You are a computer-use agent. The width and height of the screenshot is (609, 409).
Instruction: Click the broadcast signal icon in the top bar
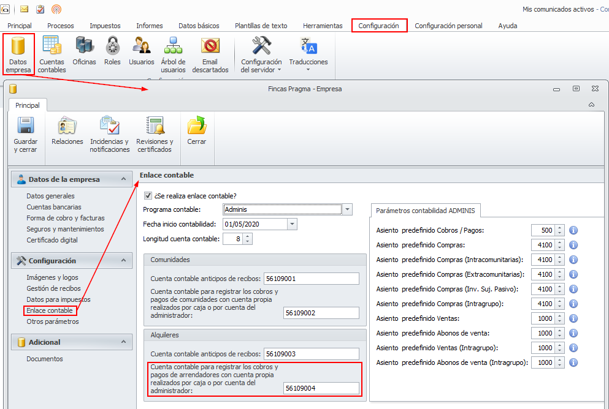click(x=56, y=9)
